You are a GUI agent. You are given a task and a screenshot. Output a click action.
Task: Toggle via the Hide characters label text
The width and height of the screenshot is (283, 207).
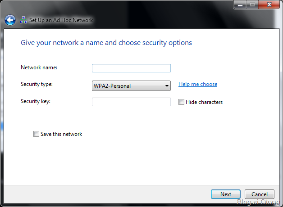(204, 102)
